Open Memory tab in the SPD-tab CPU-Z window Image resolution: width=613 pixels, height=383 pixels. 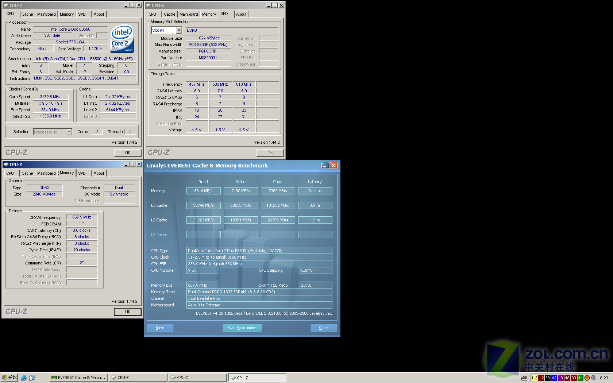[x=209, y=14]
